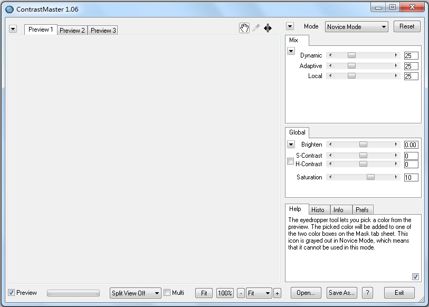Viewport: 429px width, 307px height.
Task: Open the zoom level Fit dropdown
Action: [x=259, y=293]
